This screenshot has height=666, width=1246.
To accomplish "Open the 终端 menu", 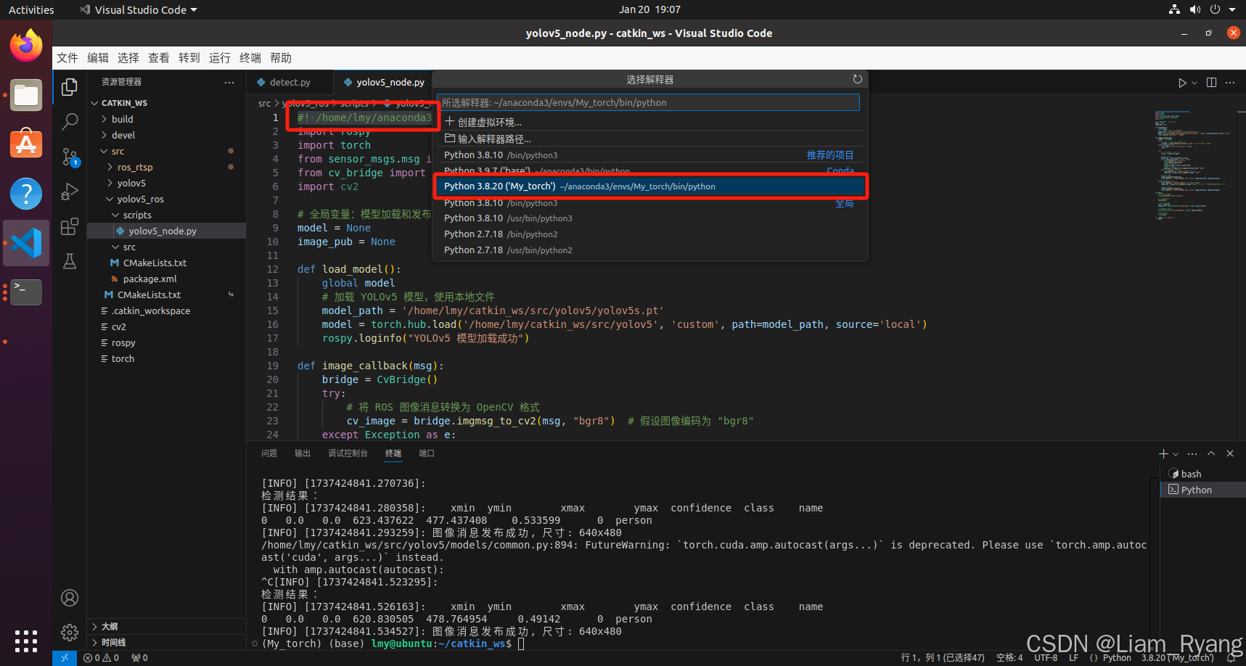I will (x=249, y=58).
